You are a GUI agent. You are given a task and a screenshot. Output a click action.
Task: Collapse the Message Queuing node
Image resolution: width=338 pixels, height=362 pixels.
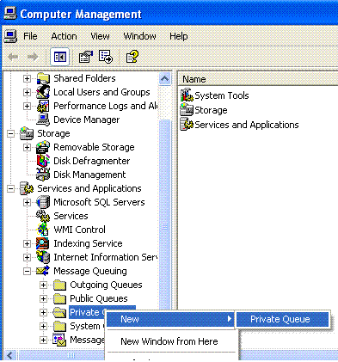click(27, 271)
